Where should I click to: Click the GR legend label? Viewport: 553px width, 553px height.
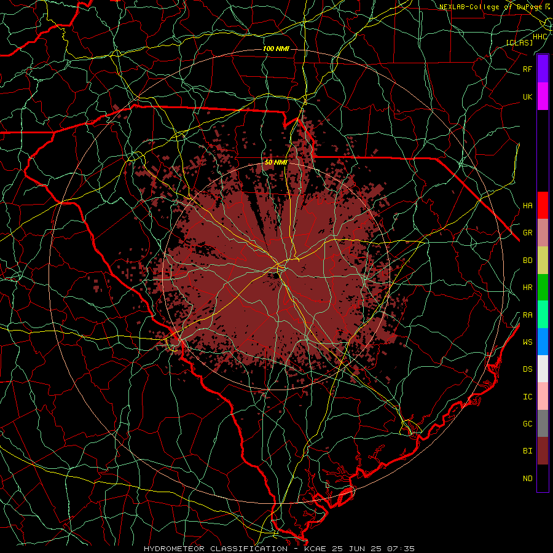(x=528, y=233)
